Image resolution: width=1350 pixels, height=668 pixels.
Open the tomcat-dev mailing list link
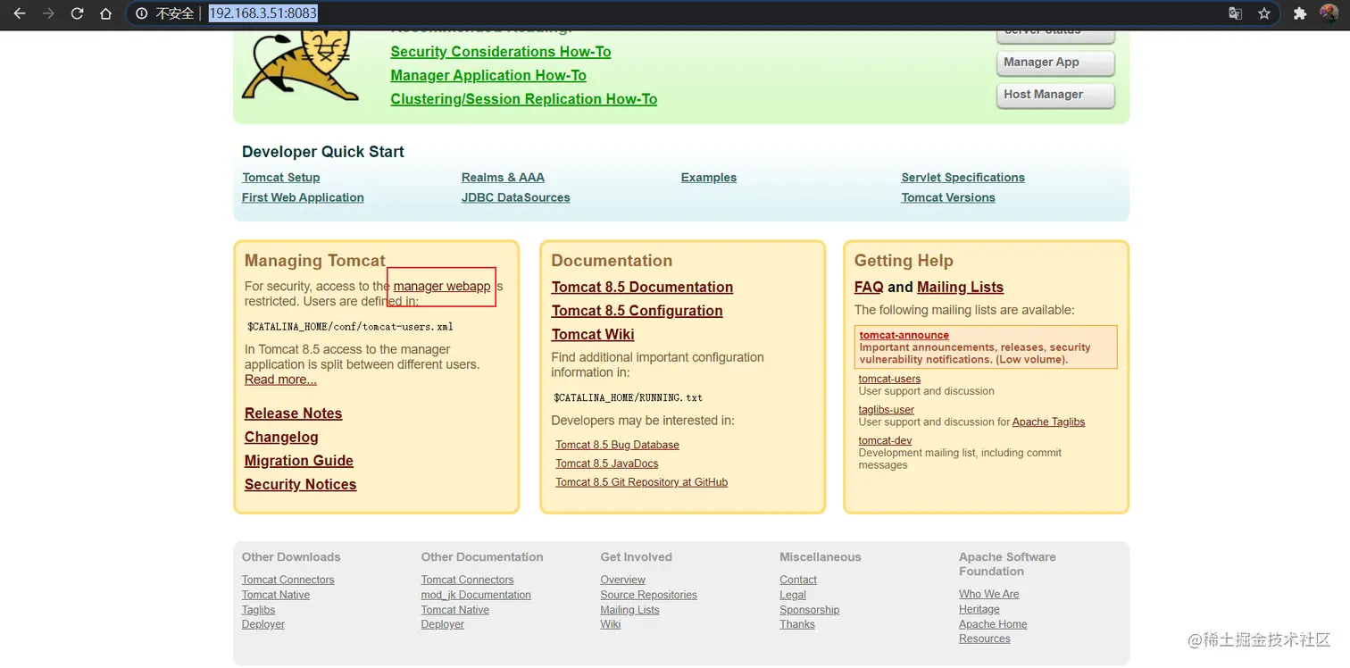point(885,440)
